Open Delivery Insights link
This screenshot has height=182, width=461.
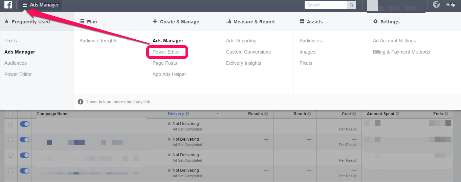[244, 63]
